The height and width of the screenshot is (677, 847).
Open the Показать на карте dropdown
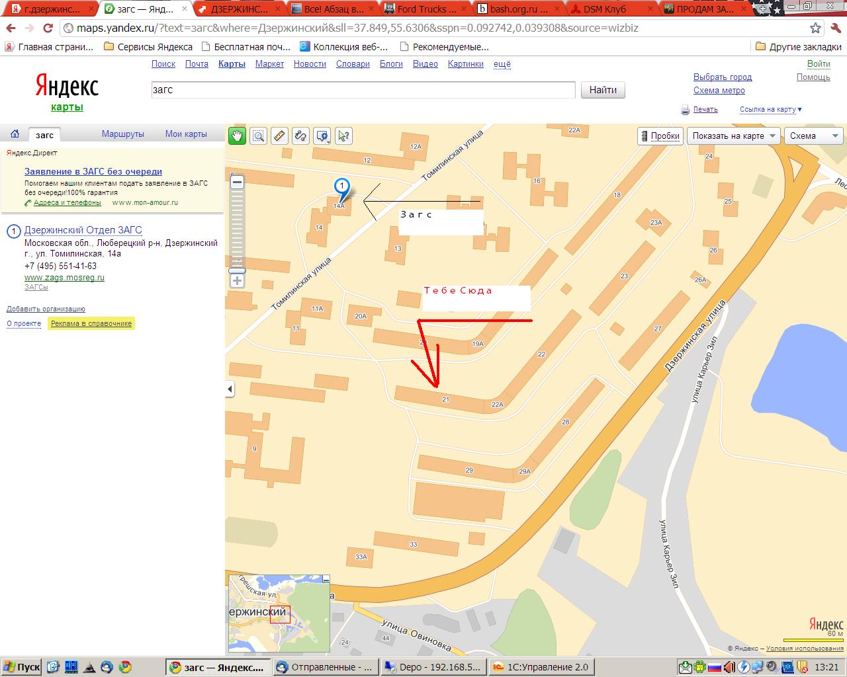click(x=733, y=136)
